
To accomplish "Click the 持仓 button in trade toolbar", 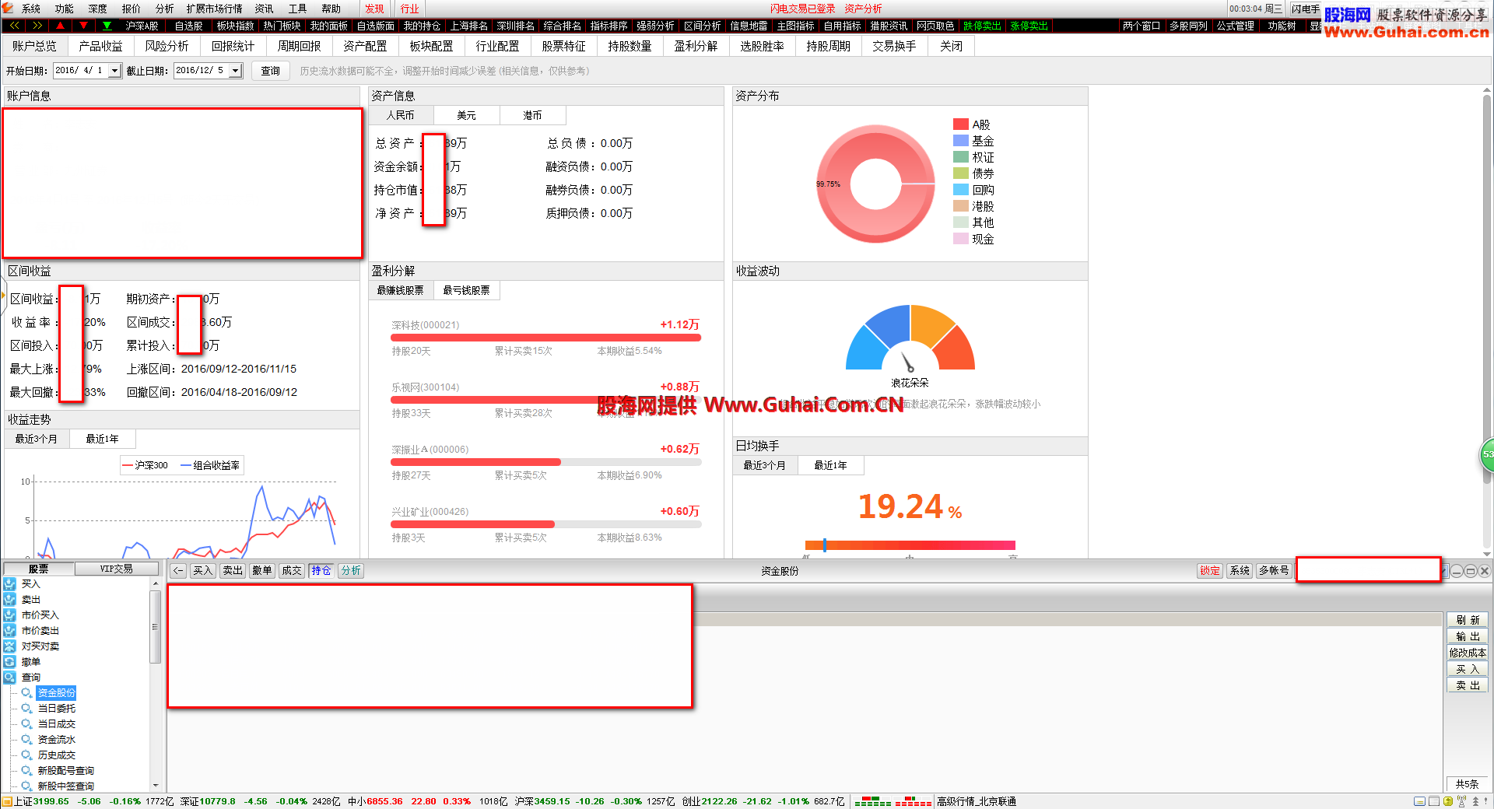I will click(321, 571).
